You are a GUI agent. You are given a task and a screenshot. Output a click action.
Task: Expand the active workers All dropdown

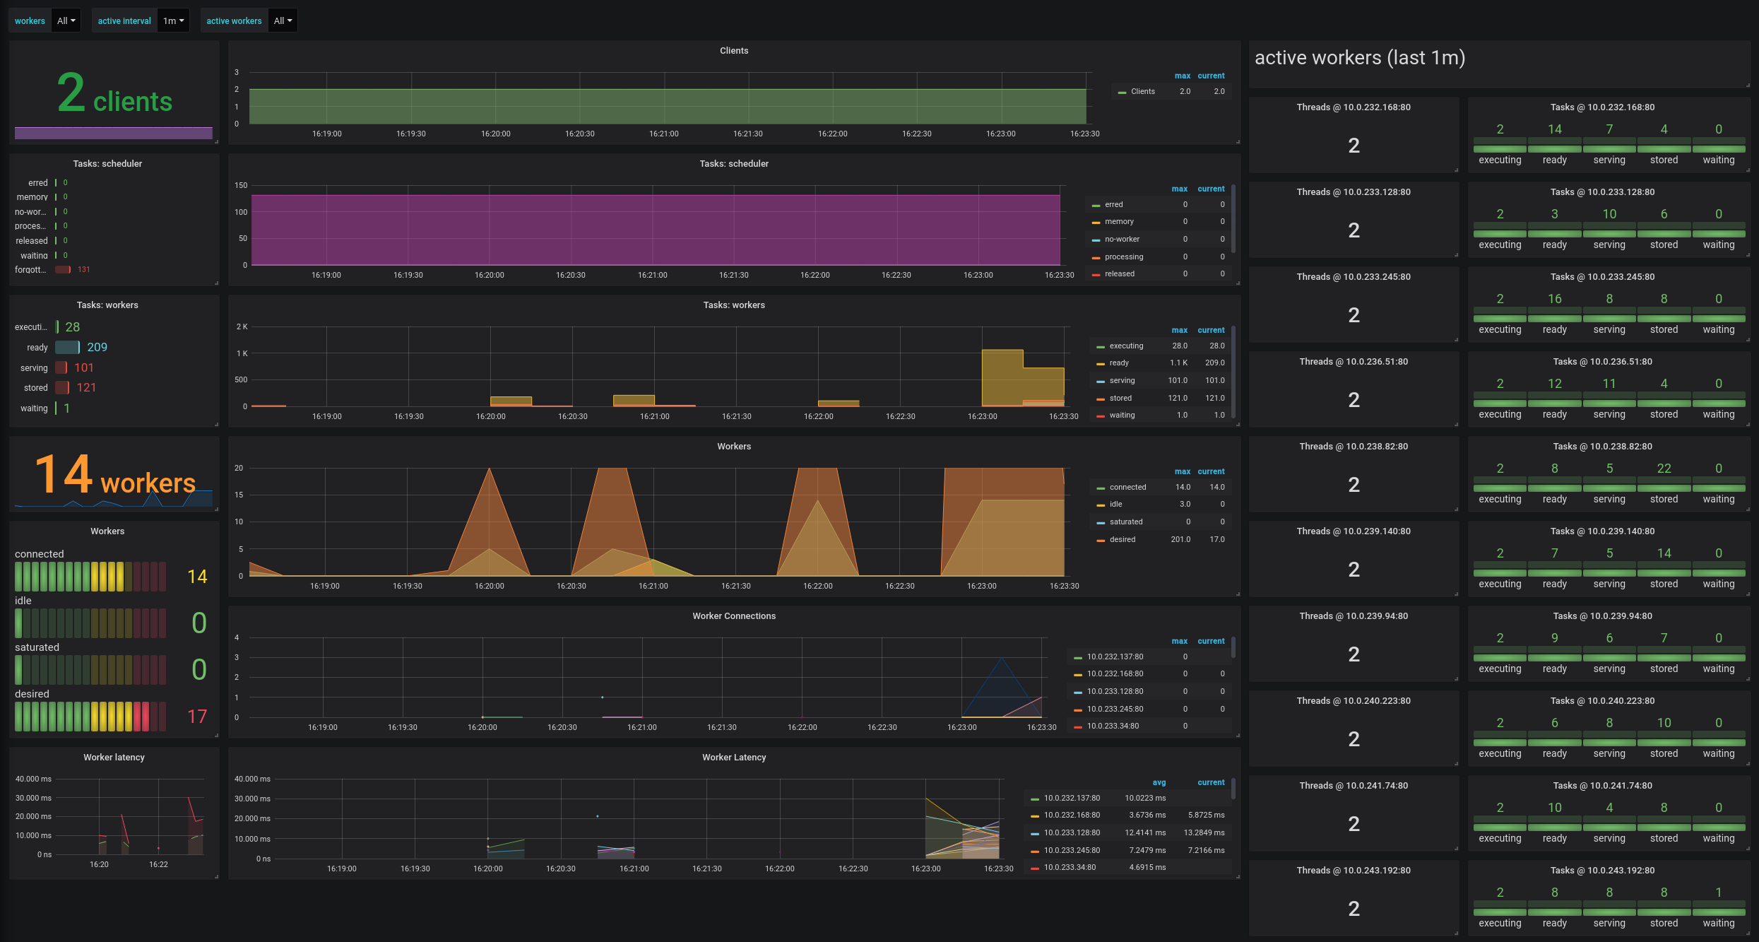[283, 20]
